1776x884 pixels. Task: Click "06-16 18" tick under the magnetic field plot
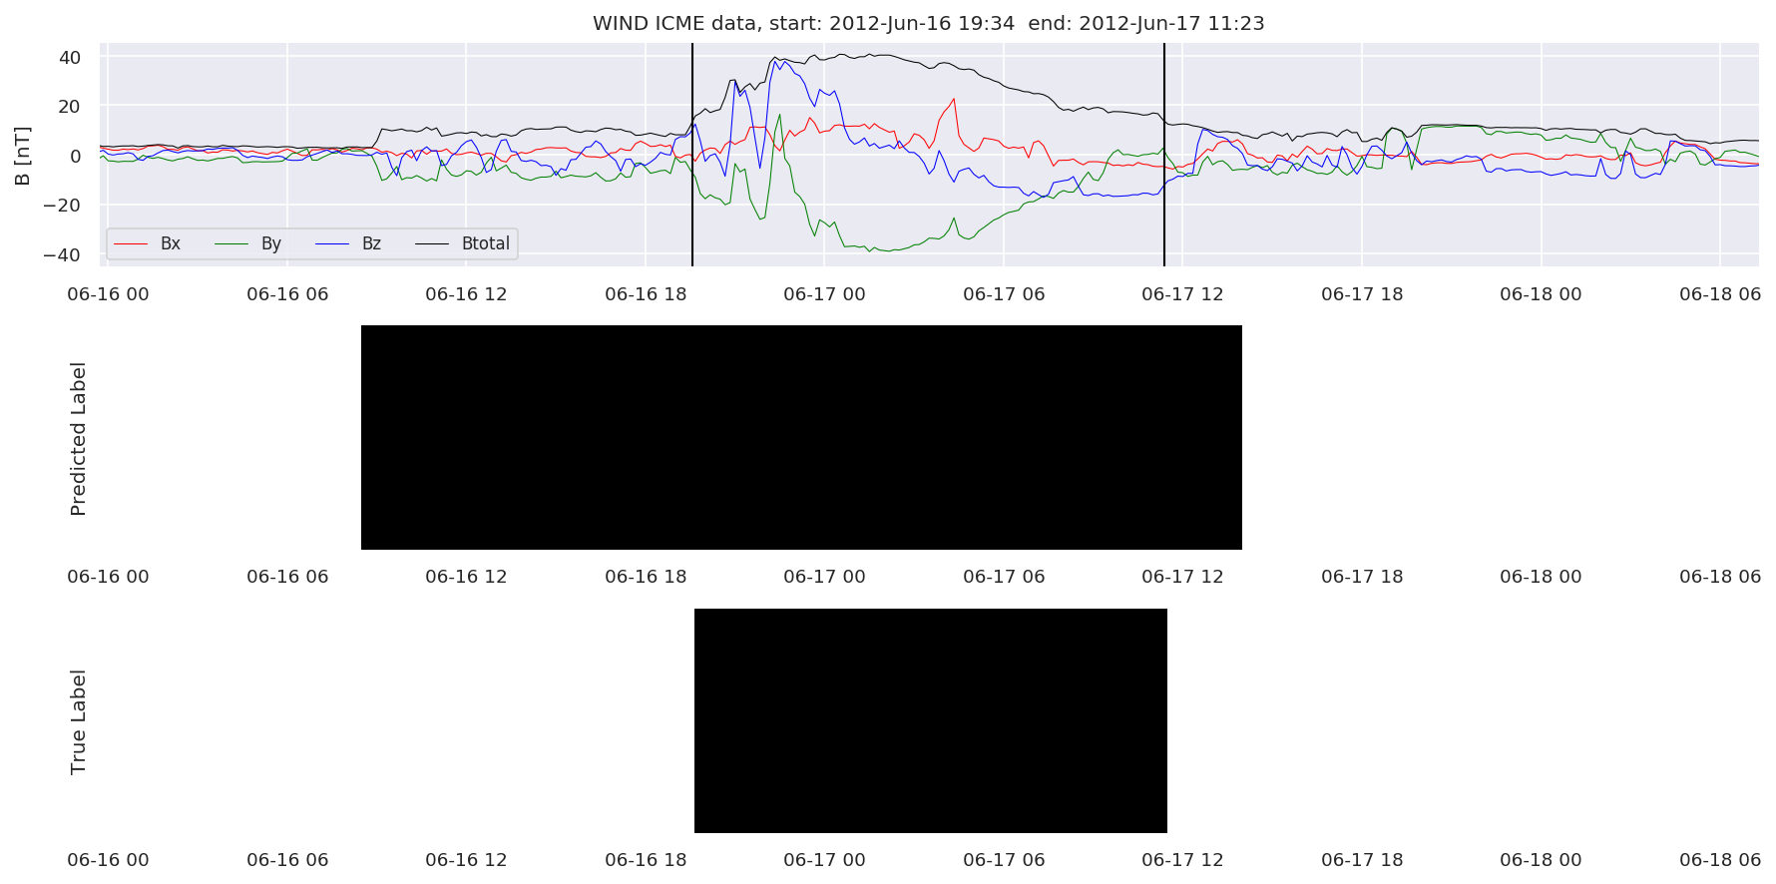[x=646, y=294]
